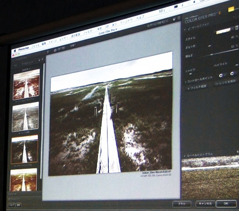Select the third highlighted preset thumbnail
Screen dimensions: 239x211
[24, 149]
